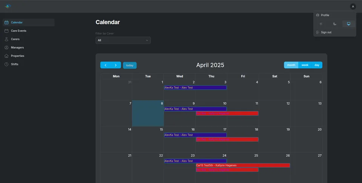This screenshot has width=362, height=183.
Task: Switch calendar to day view
Action: [317, 65]
